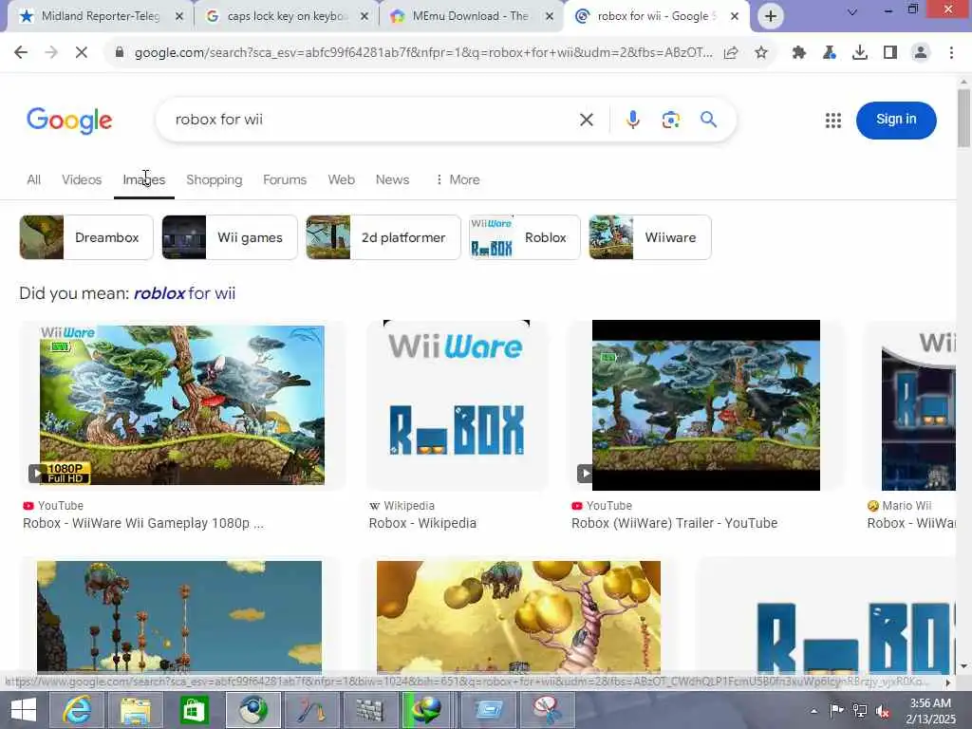Image resolution: width=972 pixels, height=729 pixels.
Task: Open the Windows Store taskbar icon
Action: pos(194,710)
